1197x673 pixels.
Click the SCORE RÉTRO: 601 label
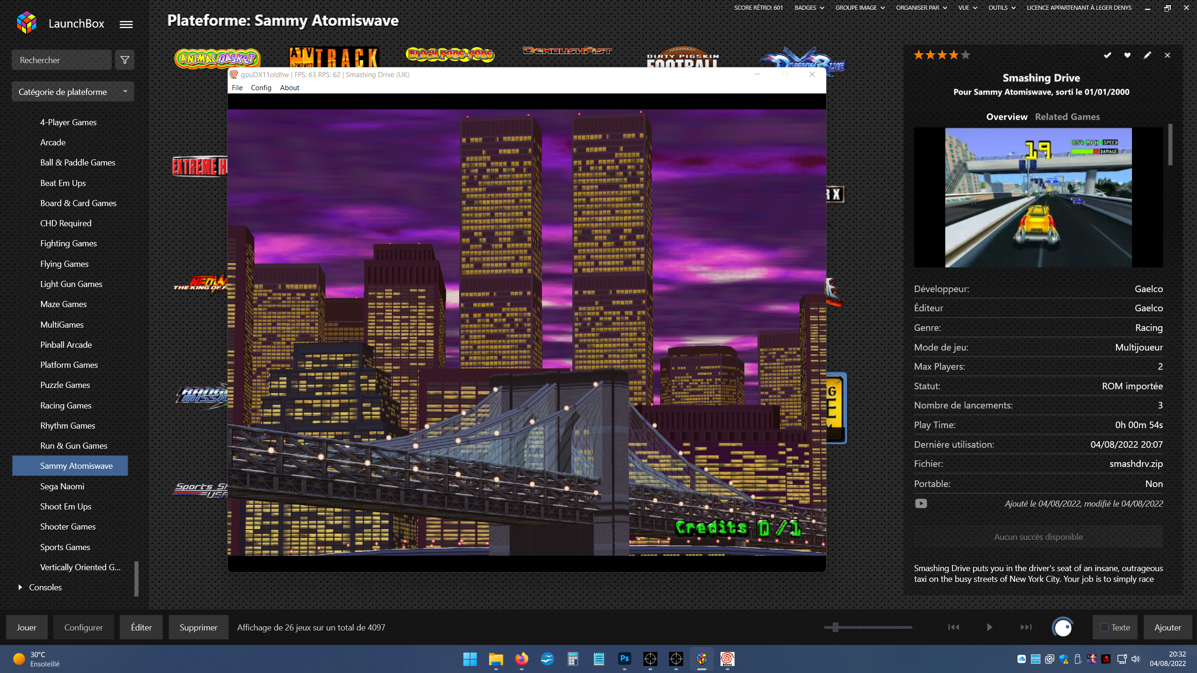758,7
